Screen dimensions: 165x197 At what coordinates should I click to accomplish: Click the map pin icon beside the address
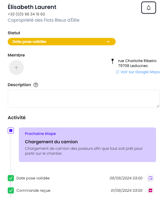click(113, 61)
